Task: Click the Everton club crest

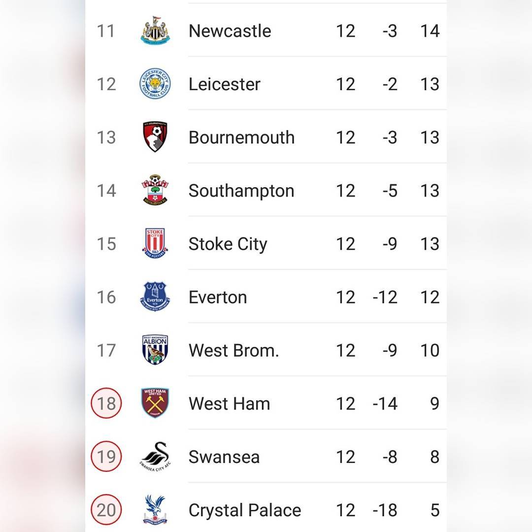Action: (155, 297)
